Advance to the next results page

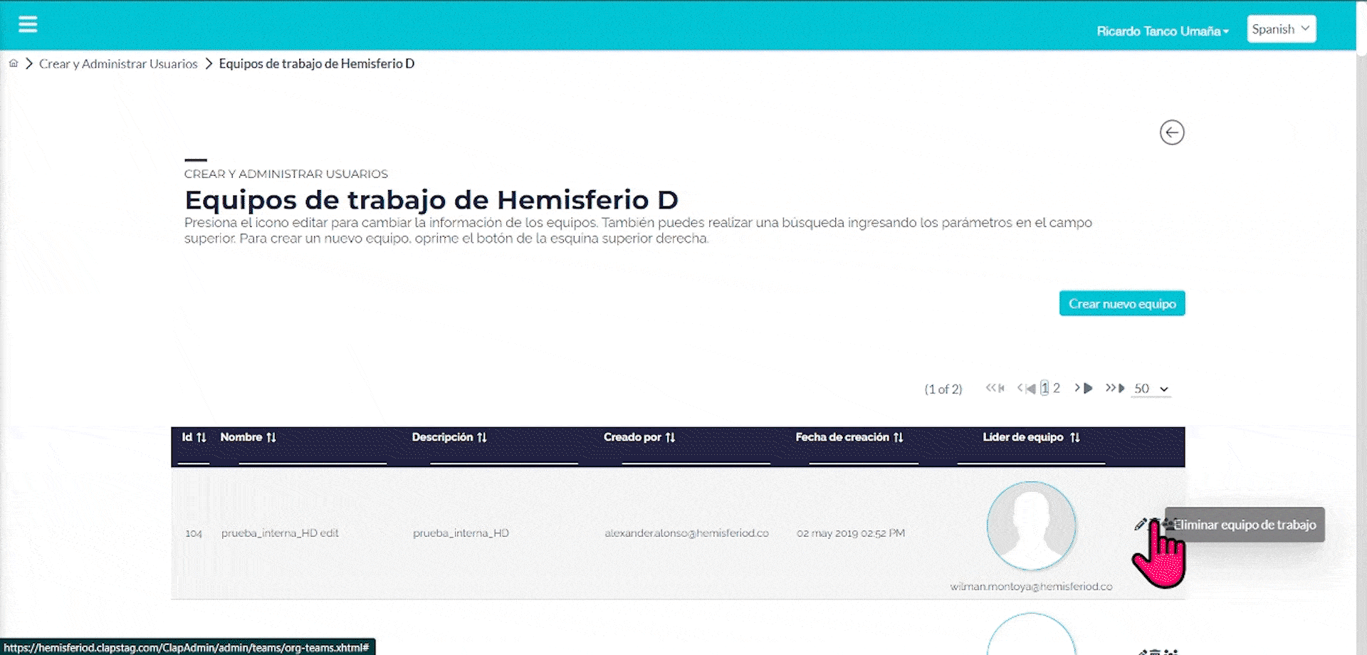[x=1084, y=388]
